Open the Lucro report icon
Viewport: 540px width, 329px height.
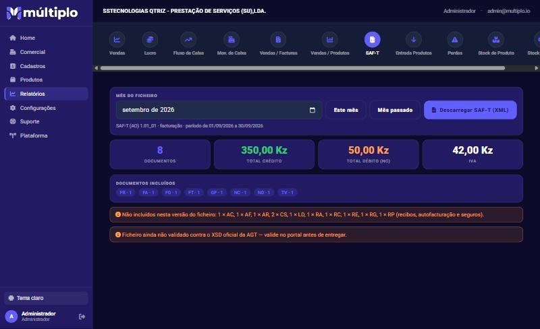tap(150, 40)
